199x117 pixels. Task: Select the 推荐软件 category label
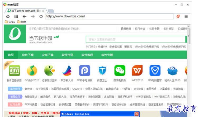(15, 97)
